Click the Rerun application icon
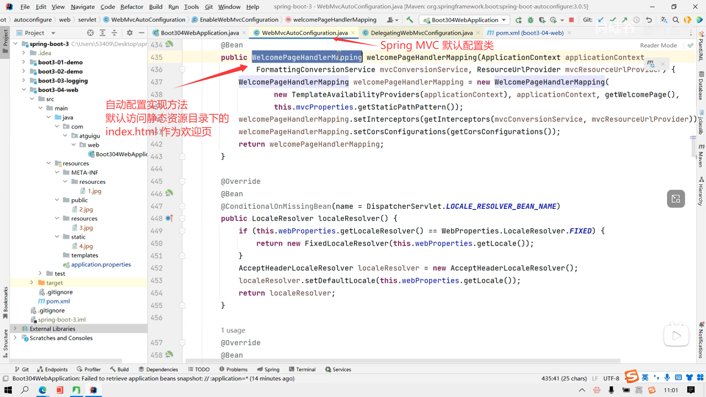Image resolution: width=706 pixels, height=397 pixels. [518, 20]
